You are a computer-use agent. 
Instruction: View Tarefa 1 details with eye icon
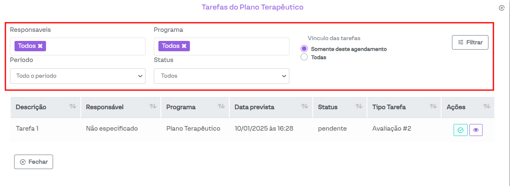pyautogui.click(x=476, y=130)
